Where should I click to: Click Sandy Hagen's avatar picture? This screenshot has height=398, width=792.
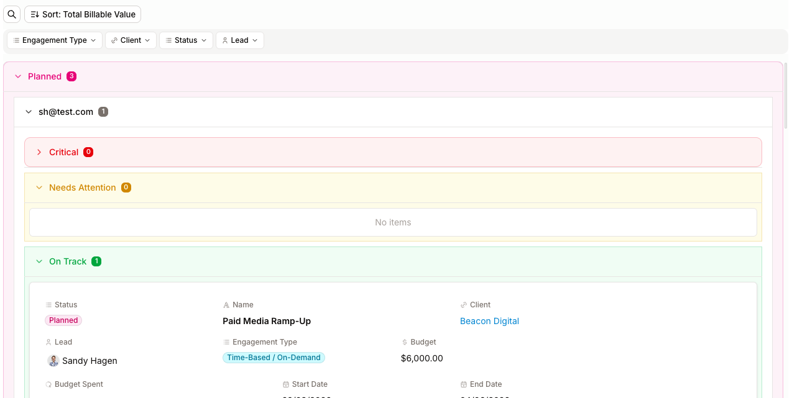coord(53,361)
